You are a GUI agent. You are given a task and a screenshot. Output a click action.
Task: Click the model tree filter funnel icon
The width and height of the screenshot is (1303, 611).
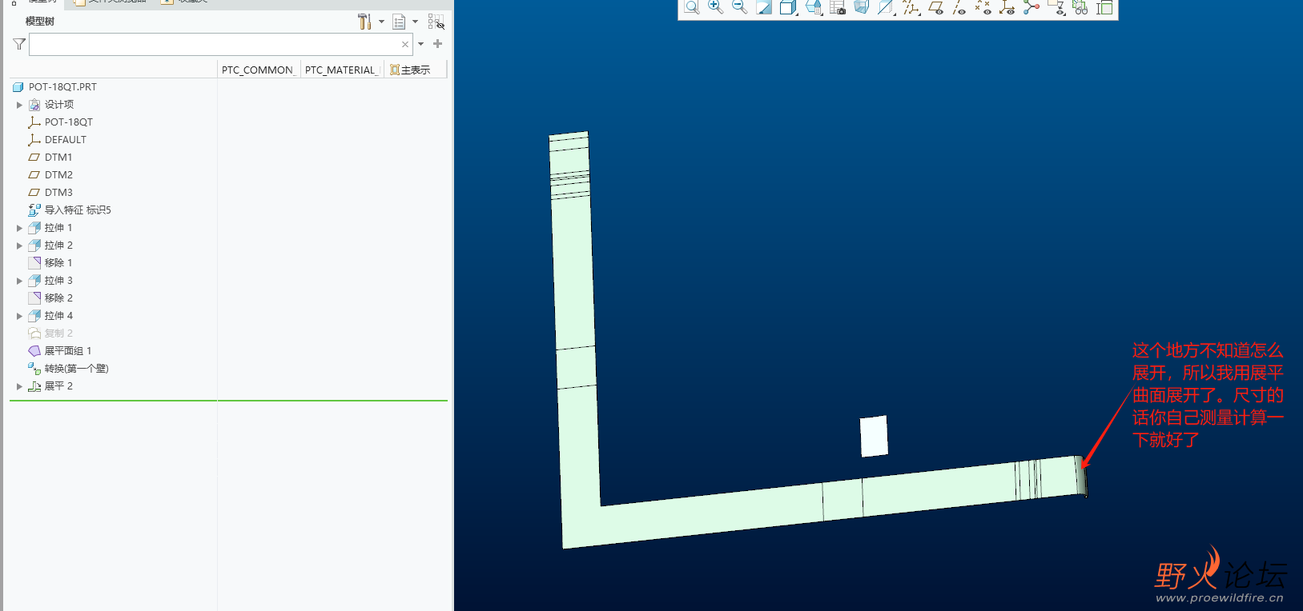[19, 44]
